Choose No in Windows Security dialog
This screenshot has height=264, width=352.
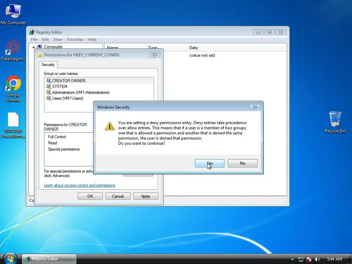242,163
